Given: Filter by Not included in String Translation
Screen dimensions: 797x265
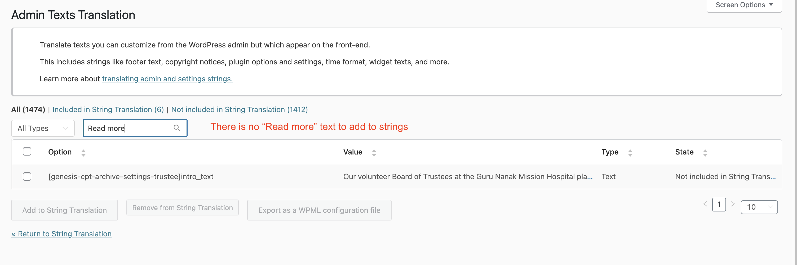Looking at the screenshot, I should tap(239, 110).
